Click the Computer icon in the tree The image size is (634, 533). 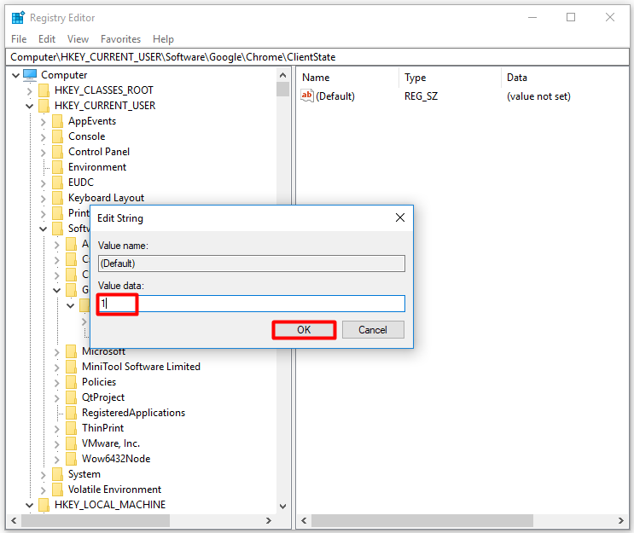click(x=30, y=75)
